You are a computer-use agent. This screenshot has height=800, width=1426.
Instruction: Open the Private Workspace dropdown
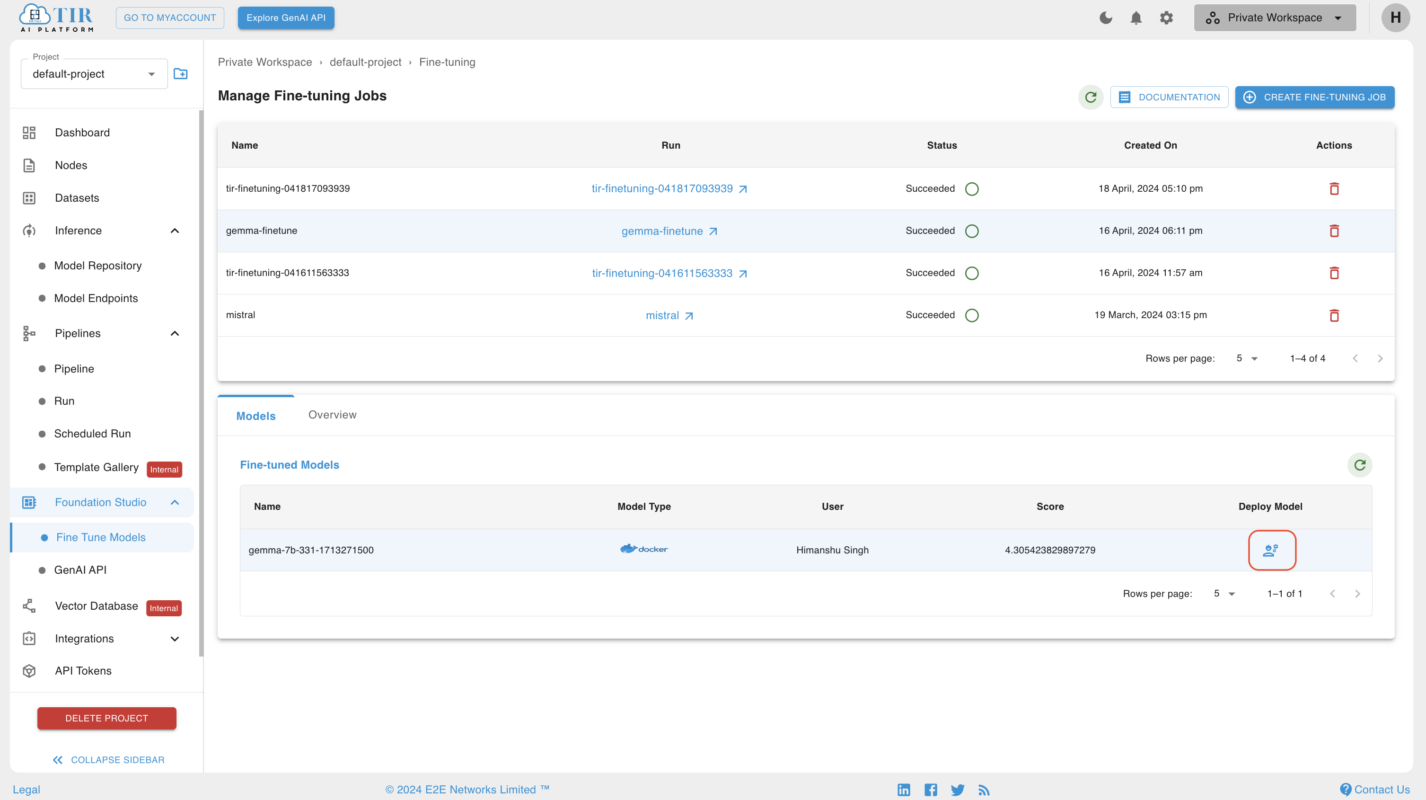[x=1274, y=18]
